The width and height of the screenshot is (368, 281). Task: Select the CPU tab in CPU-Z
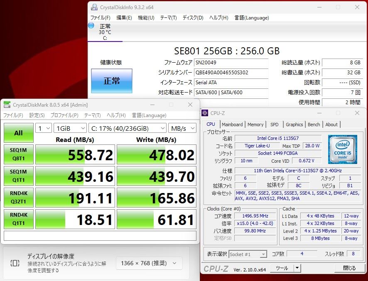coord(211,125)
